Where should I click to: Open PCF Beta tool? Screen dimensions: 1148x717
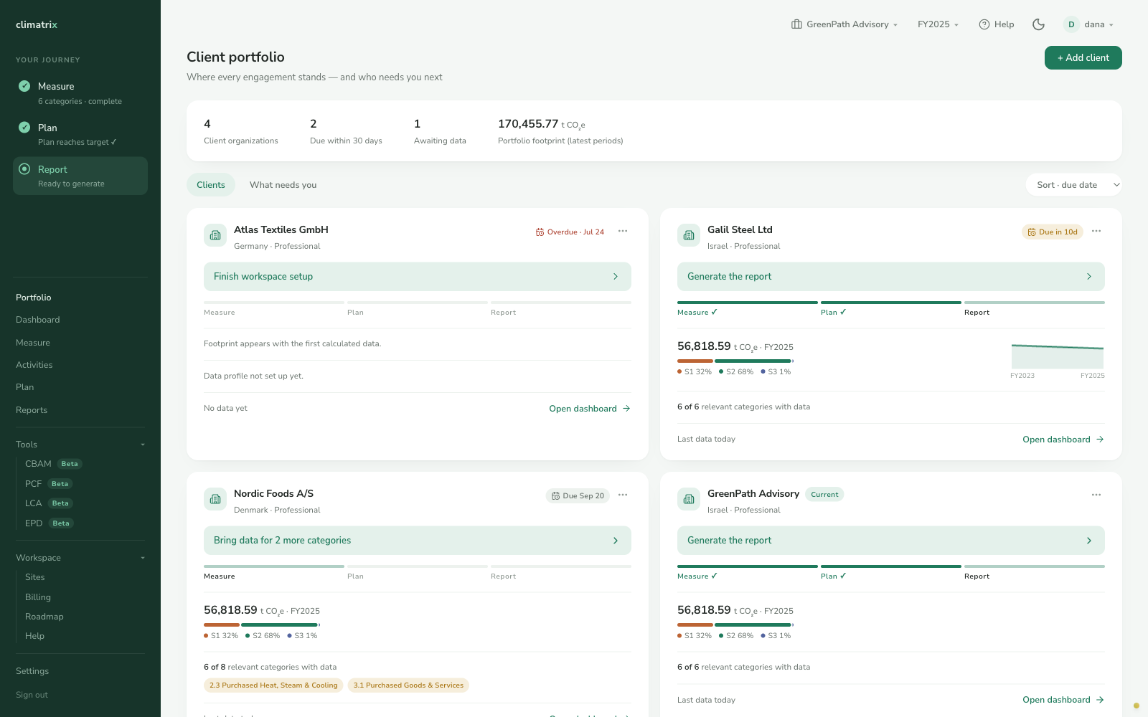click(x=49, y=484)
